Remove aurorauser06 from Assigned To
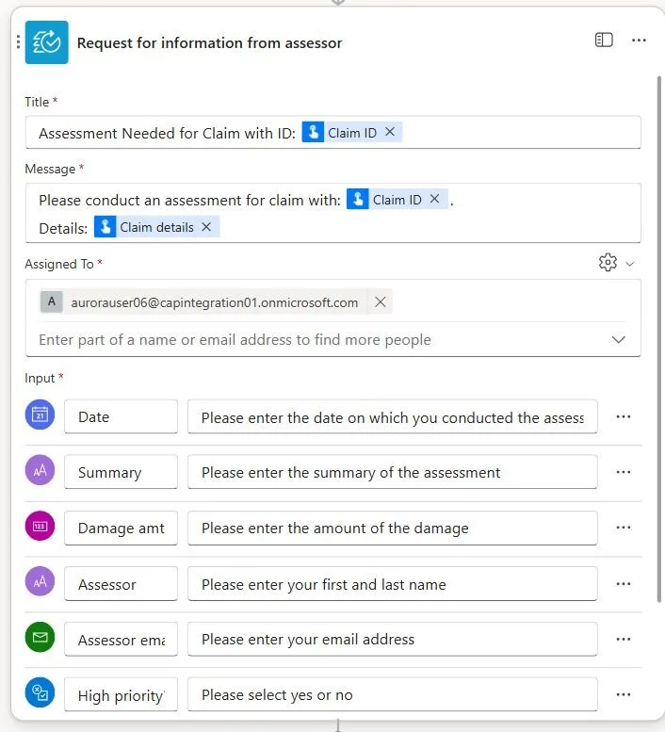665x732 pixels. [381, 302]
